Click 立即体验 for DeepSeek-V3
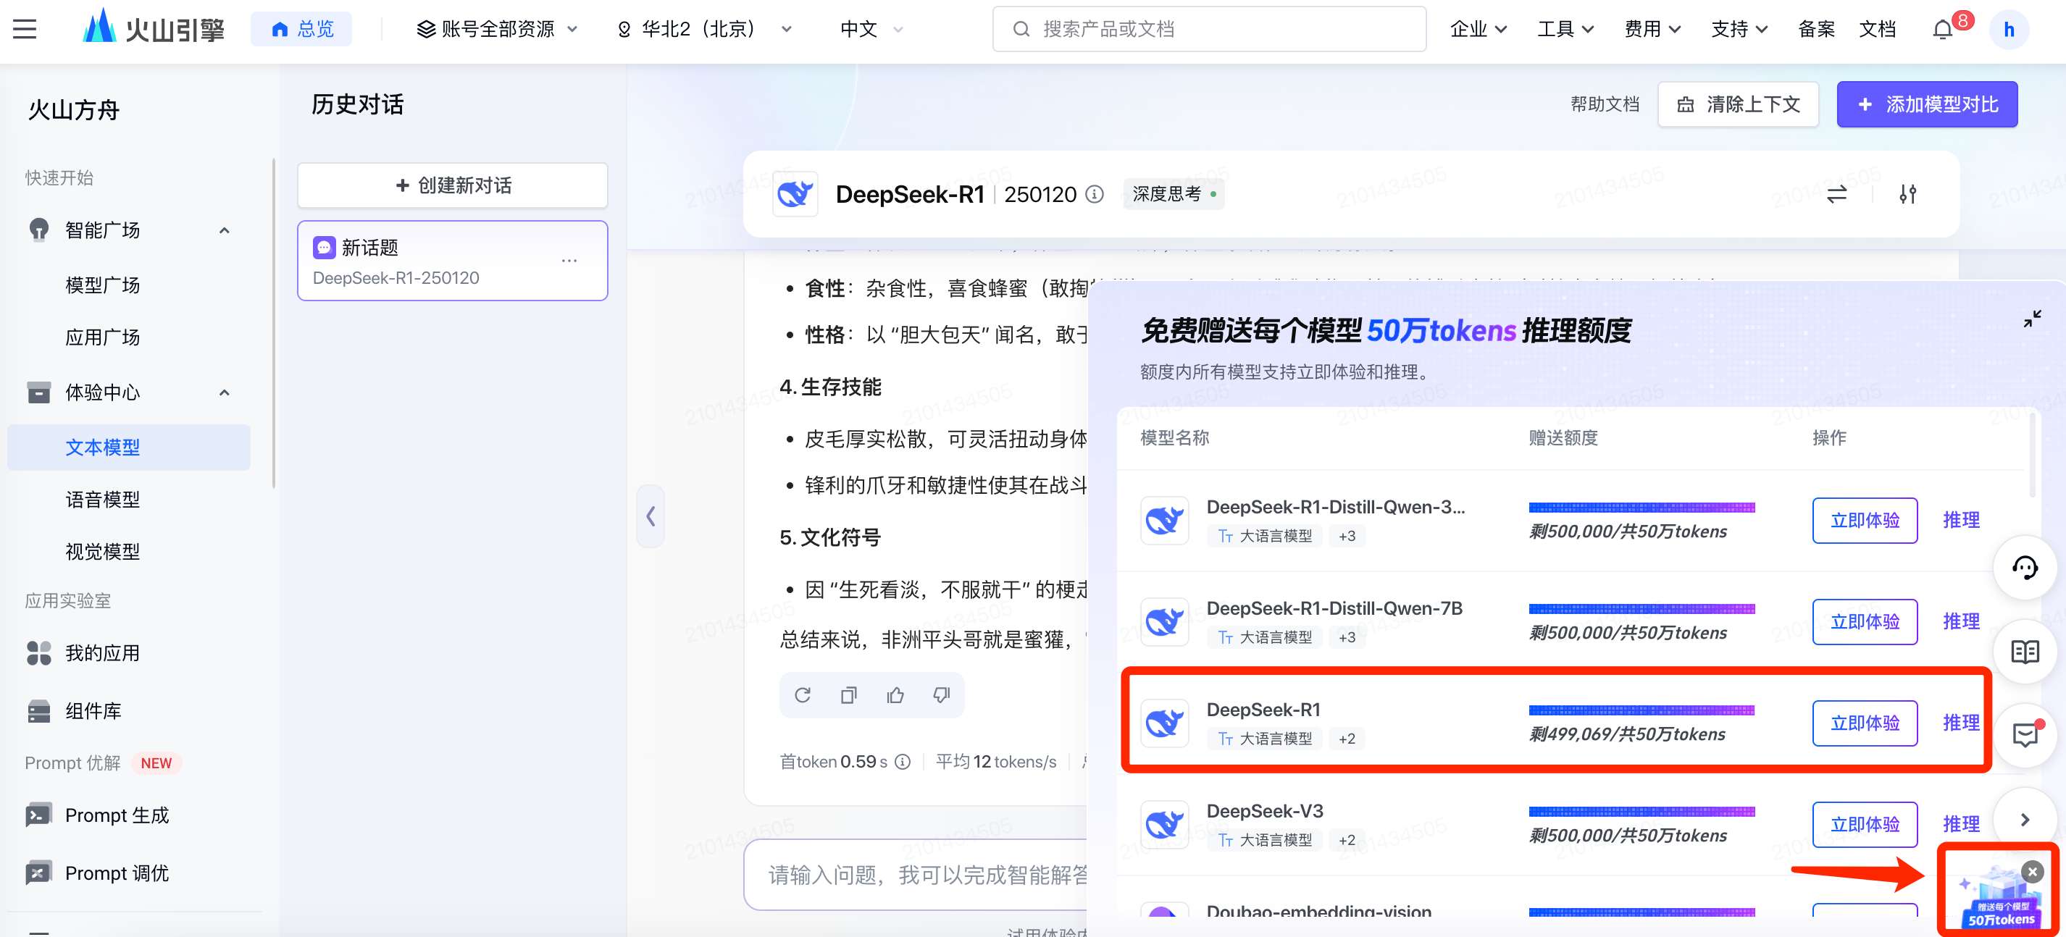Viewport: 2066px width, 937px height. 1864,824
